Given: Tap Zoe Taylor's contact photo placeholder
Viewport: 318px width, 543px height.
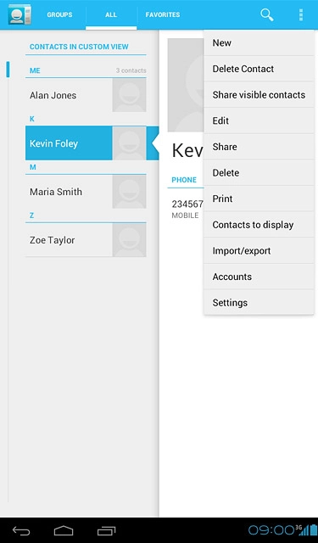Looking at the screenshot, I should click(129, 240).
